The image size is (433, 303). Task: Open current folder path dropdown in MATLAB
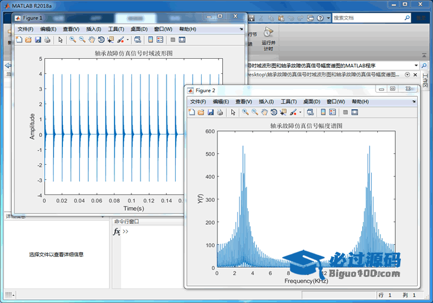[x=416, y=65]
